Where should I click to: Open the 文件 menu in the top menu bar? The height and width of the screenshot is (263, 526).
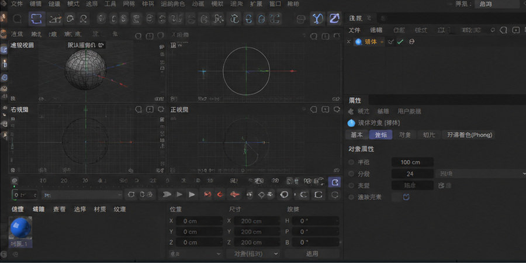pos(17,4)
